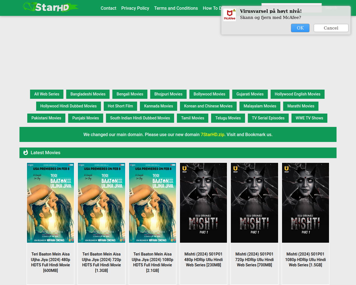Image resolution: width=356 pixels, height=285 pixels.
Task: Open Mishti 720p poster thumbnail
Action: (254, 203)
